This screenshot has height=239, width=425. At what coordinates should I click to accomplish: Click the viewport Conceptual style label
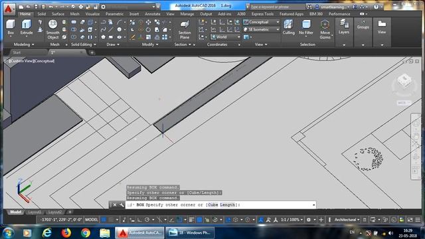tap(44, 61)
